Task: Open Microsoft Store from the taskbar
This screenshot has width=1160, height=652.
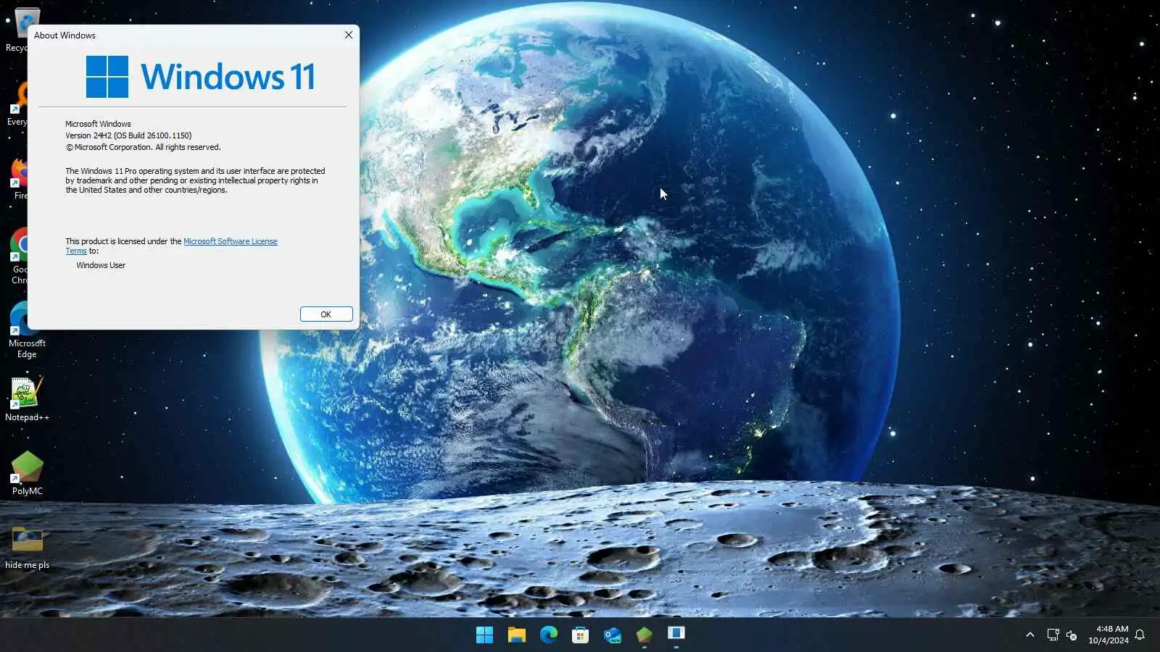Action: (580, 635)
